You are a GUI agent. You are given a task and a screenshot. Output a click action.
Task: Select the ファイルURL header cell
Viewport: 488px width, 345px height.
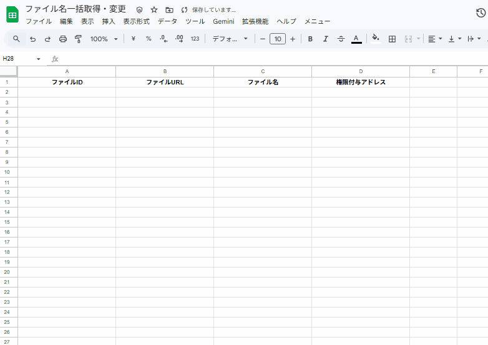point(165,82)
